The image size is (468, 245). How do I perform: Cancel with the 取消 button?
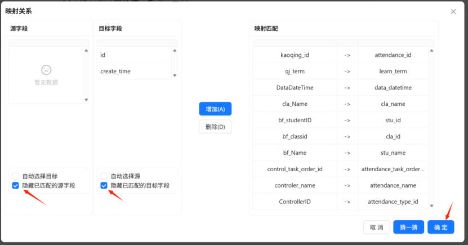point(376,228)
